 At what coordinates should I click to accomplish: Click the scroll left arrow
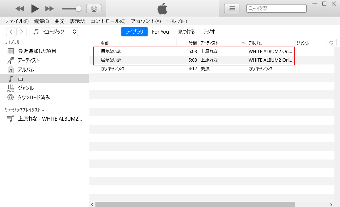(92, 205)
